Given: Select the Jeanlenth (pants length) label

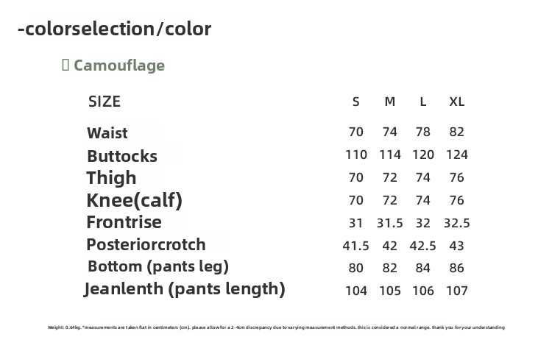Looking at the screenshot, I should point(185,289).
